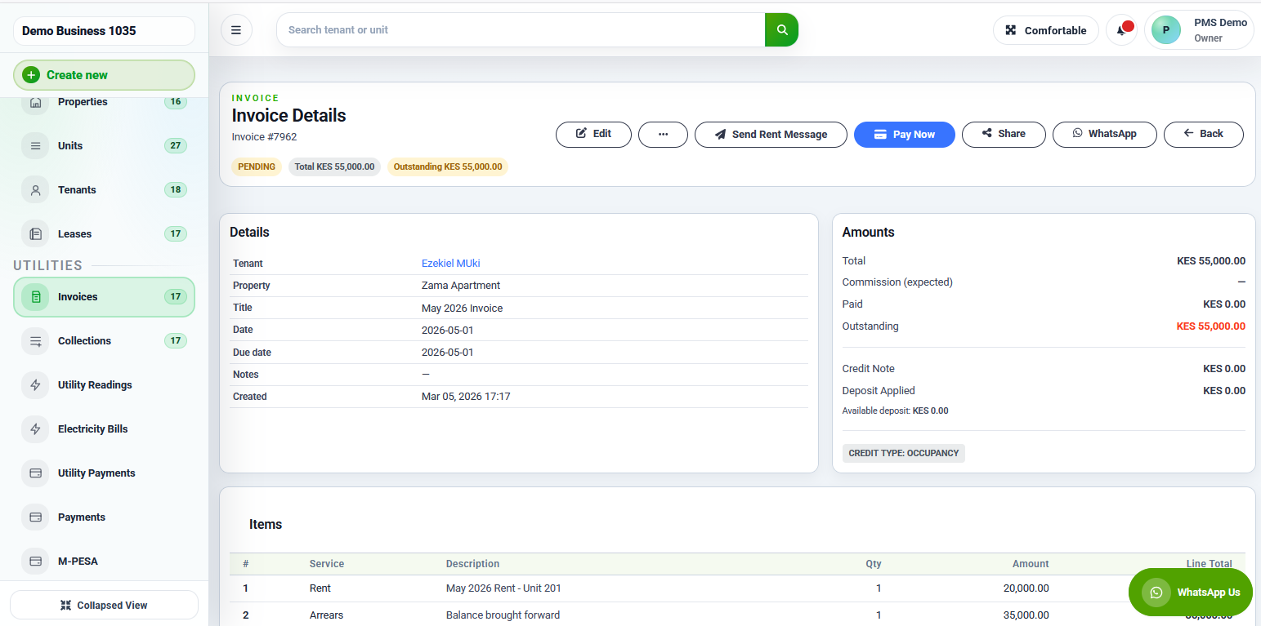Click the green search magnifier icon
The height and width of the screenshot is (626, 1261).
tap(781, 29)
